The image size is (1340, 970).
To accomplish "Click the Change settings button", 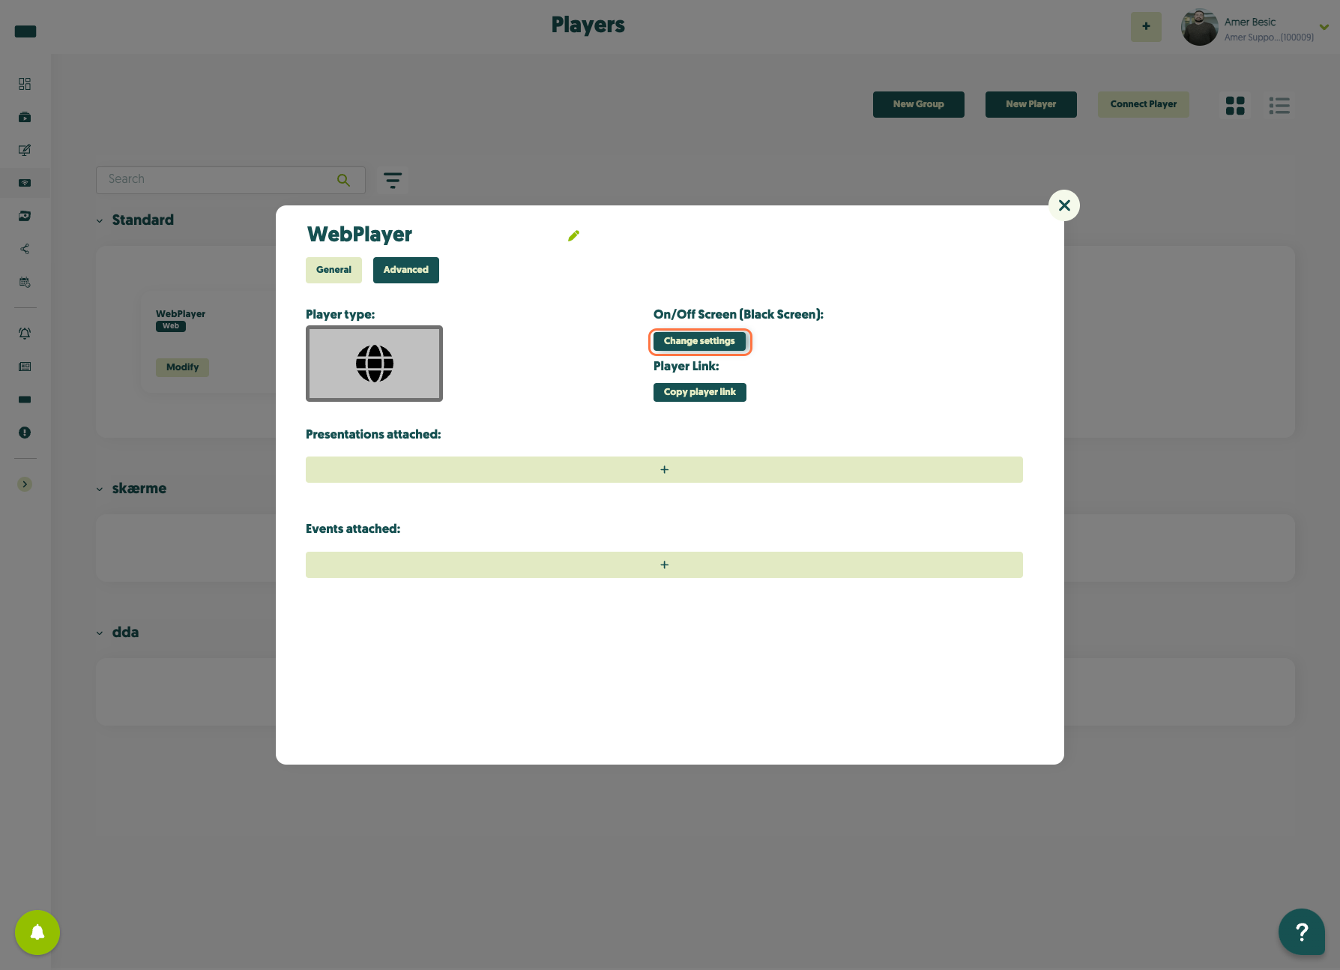I will pos(699,341).
